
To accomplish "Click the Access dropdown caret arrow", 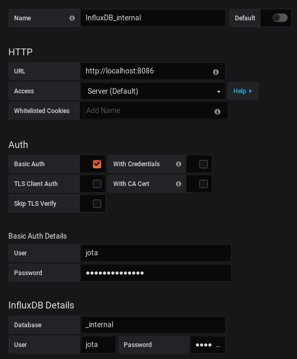I will pos(219,92).
